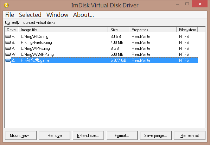
Task: Click the Extend size... button
Action: [88, 136]
